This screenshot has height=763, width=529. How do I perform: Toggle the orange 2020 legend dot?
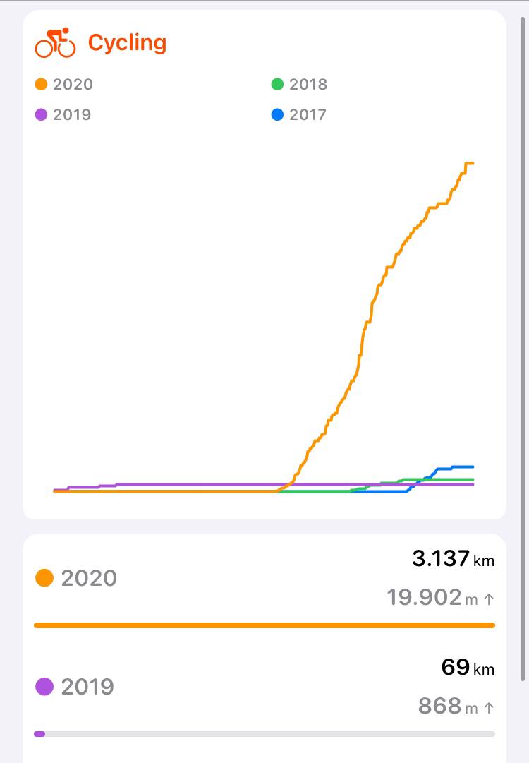(42, 84)
